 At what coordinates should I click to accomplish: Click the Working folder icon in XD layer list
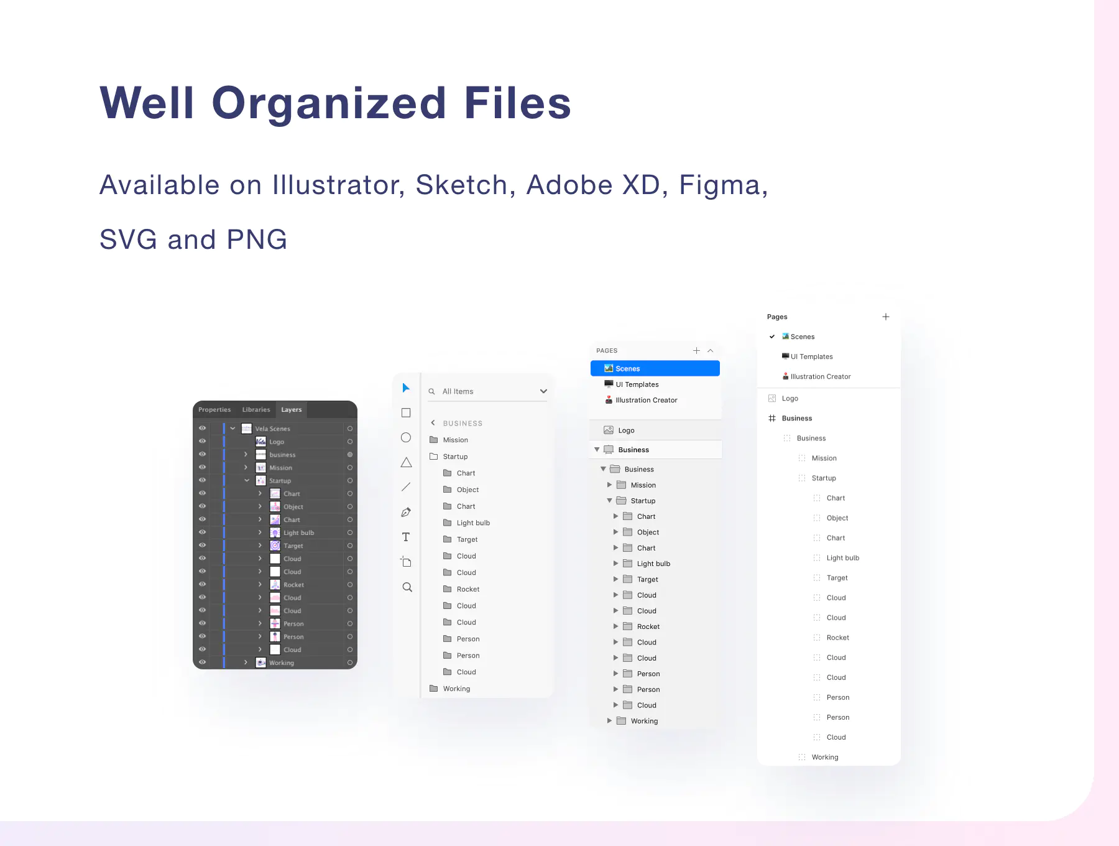pos(433,689)
